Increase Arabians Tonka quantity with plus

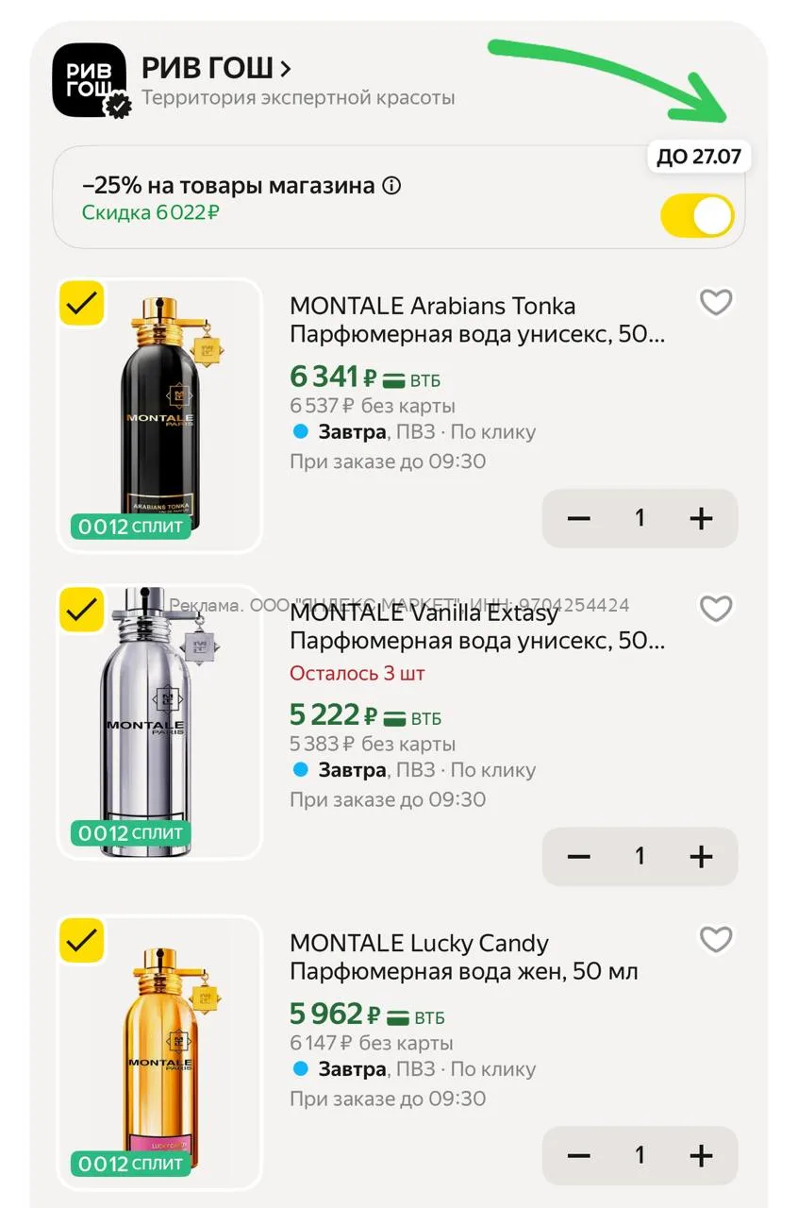point(701,518)
